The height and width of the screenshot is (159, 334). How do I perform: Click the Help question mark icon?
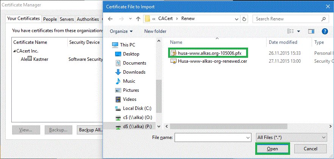click(x=325, y=31)
